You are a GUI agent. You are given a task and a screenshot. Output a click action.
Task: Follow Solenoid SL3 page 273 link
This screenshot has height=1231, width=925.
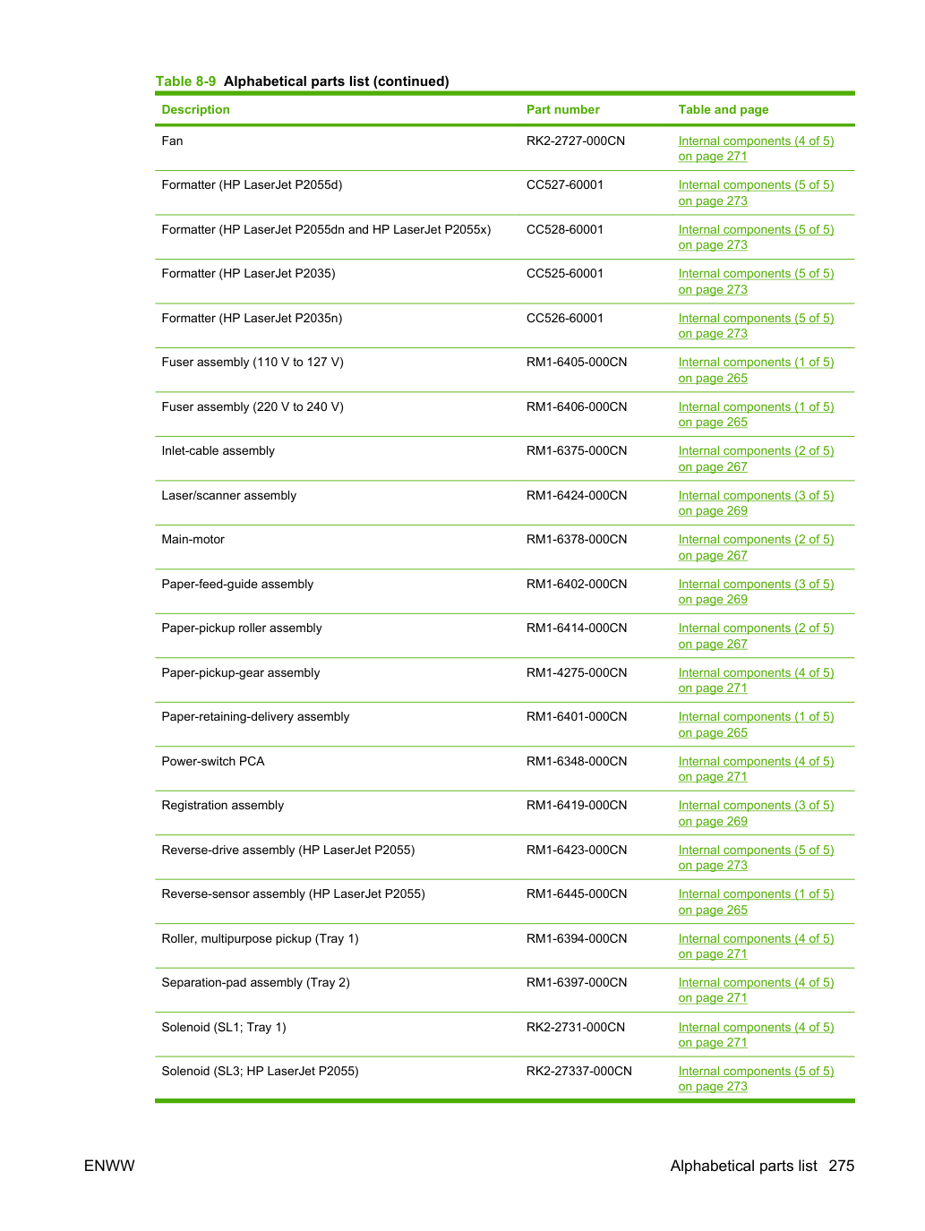point(756,1079)
